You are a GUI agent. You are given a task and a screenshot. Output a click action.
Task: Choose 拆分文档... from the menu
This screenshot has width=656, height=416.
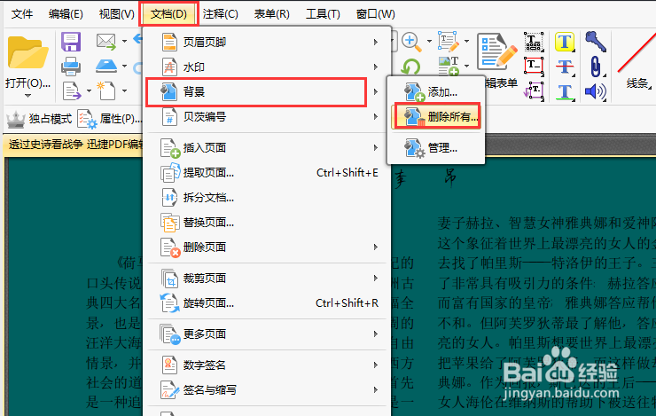pyautogui.click(x=267, y=197)
